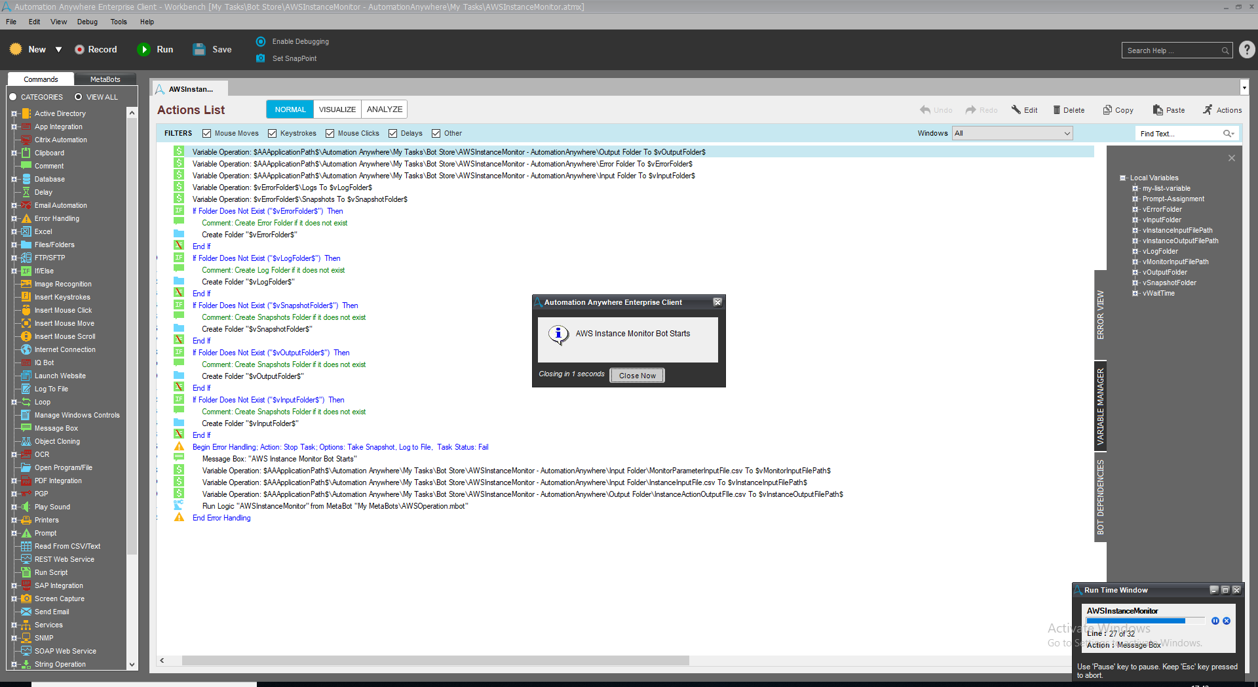
Task: Expand the App Integration category
Action: 14,127
